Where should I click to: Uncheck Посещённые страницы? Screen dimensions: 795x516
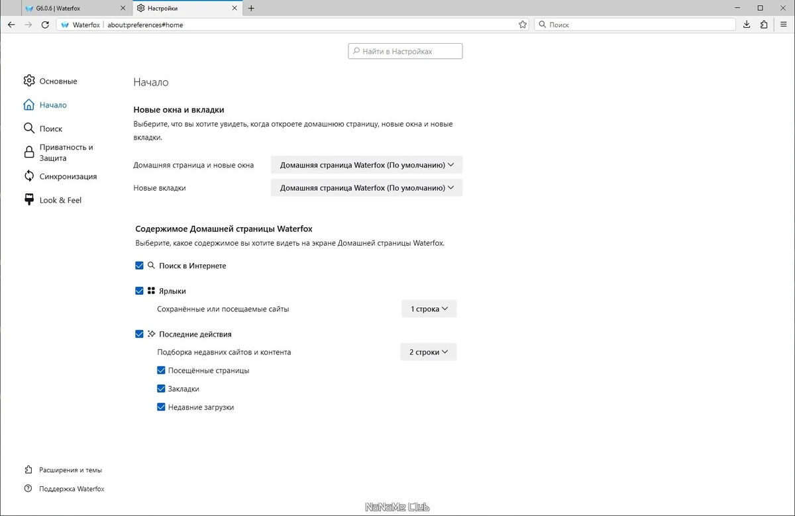pos(161,370)
